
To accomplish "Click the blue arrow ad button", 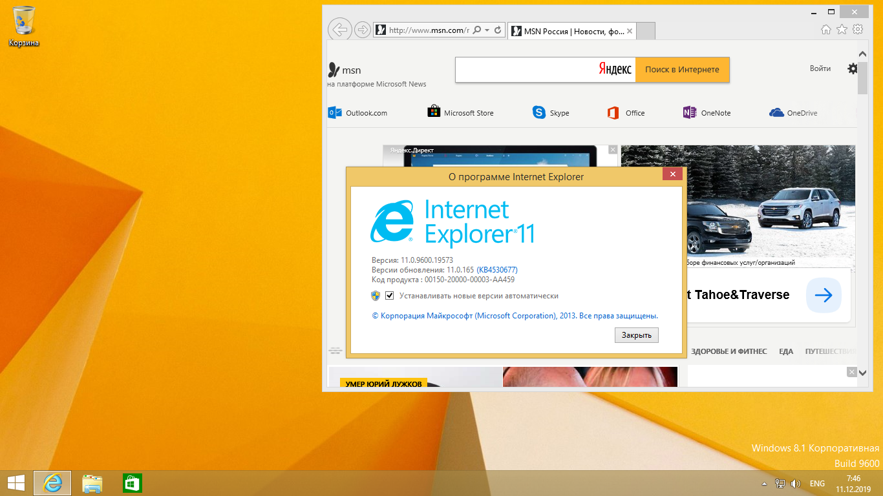I will pyautogui.click(x=824, y=295).
